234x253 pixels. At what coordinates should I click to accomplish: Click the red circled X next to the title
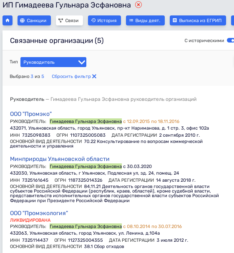[x=138, y=5]
